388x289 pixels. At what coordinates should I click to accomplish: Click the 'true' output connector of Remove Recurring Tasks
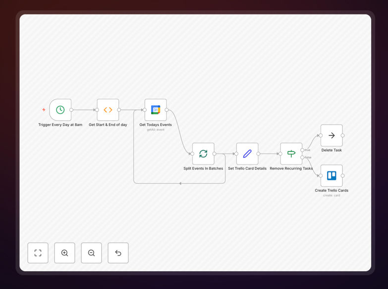tap(302, 150)
